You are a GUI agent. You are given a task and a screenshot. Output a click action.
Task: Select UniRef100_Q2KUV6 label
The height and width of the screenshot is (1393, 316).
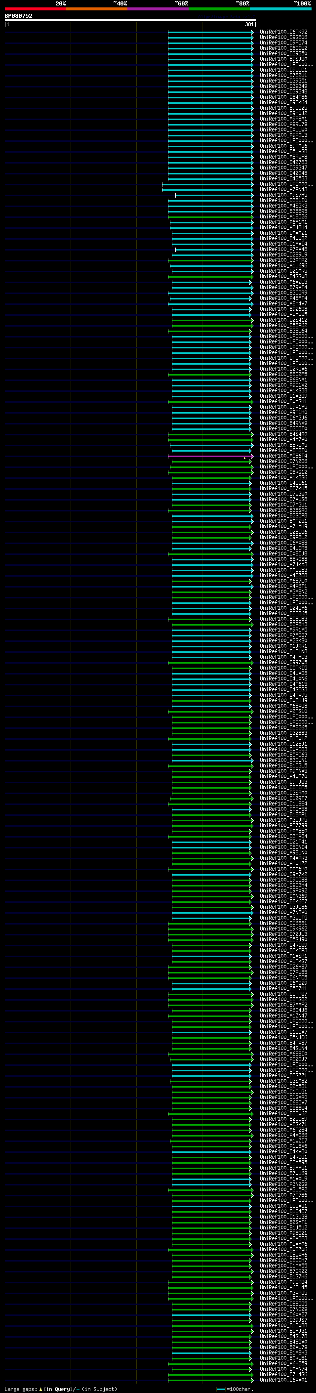coord(283,369)
